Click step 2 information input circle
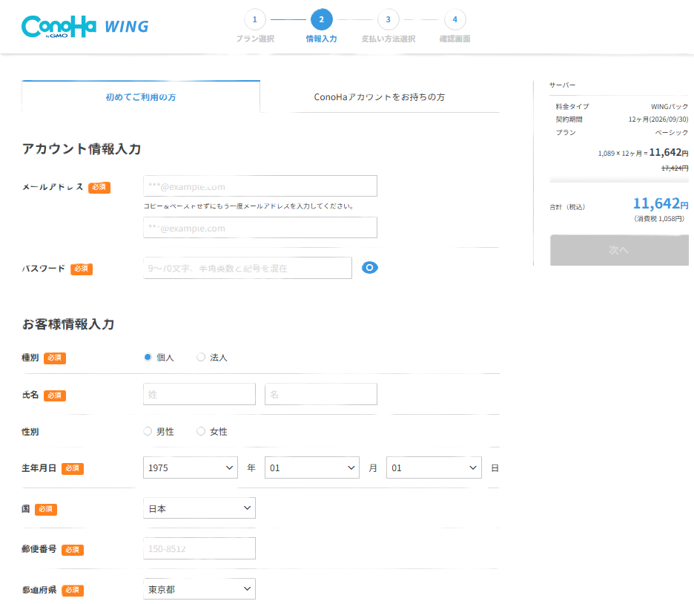This screenshot has width=694, height=604. [321, 19]
